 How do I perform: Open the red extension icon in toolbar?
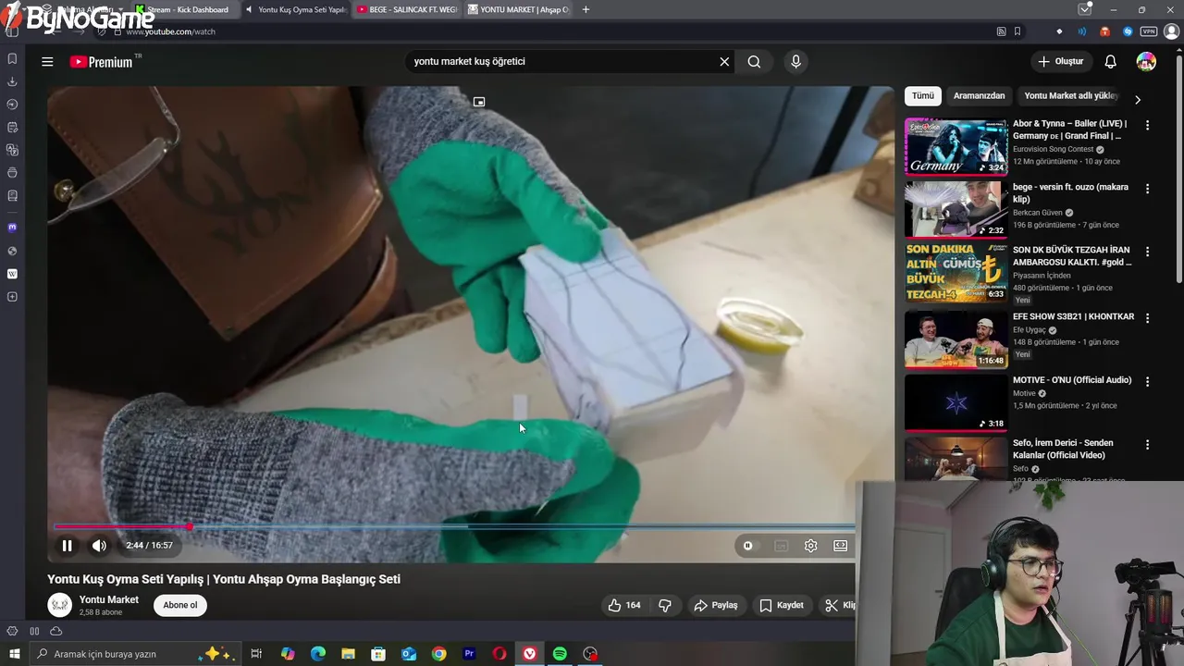[x=1104, y=31]
